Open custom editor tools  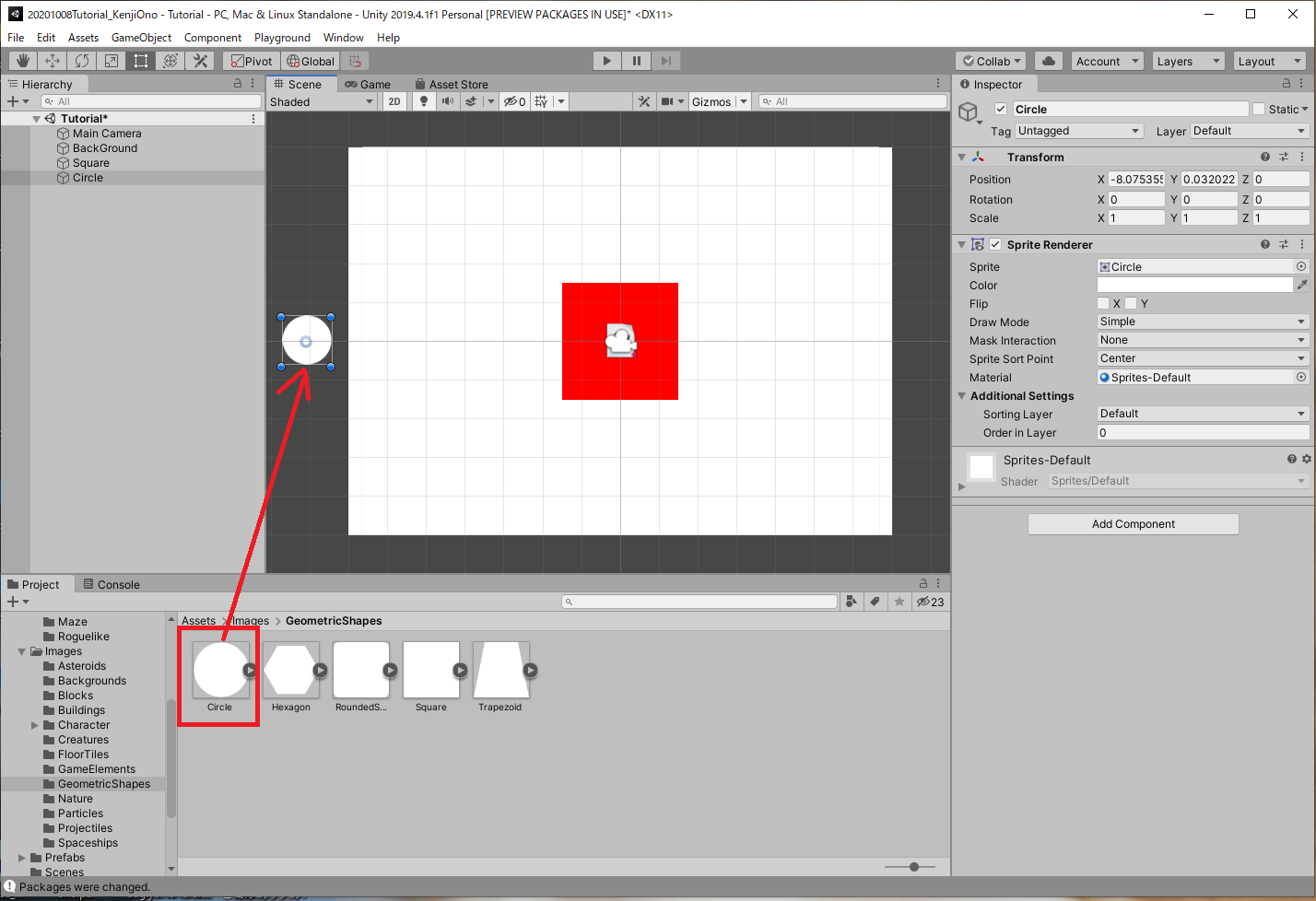[x=200, y=61]
